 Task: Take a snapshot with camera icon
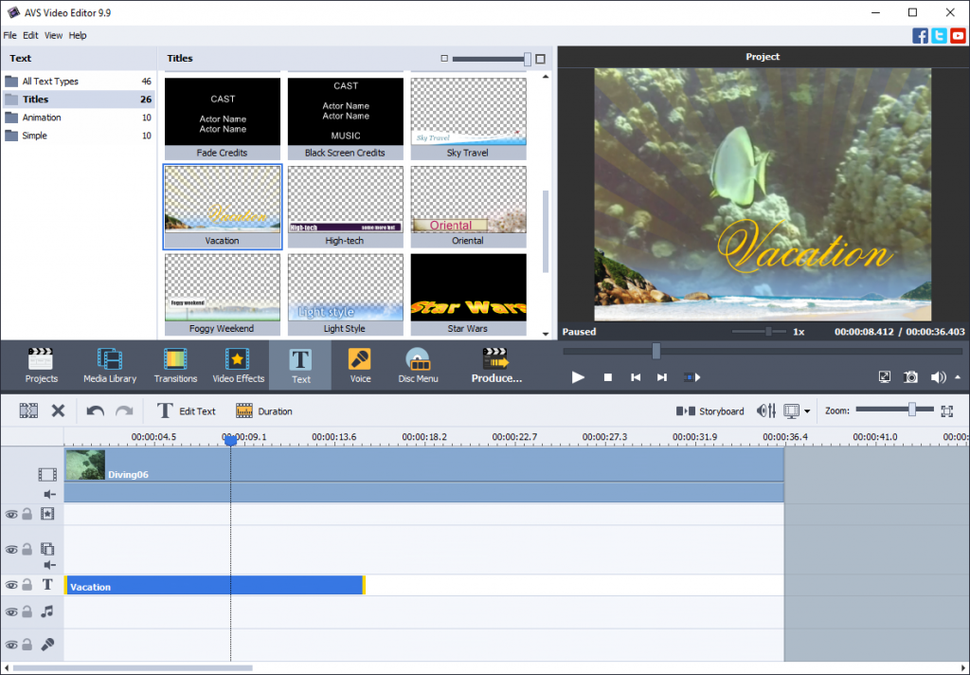click(x=910, y=377)
